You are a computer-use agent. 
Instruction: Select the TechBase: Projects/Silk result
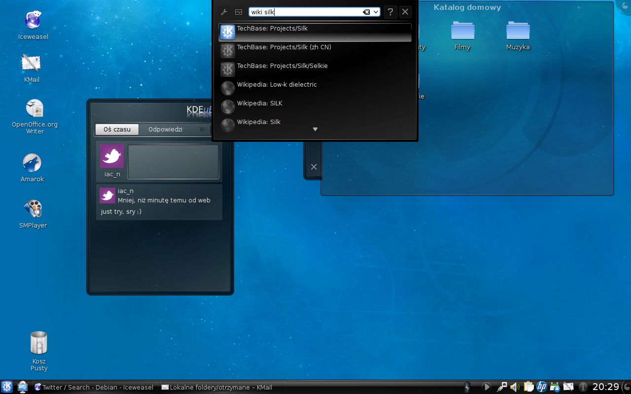pyautogui.click(x=315, y=33)
